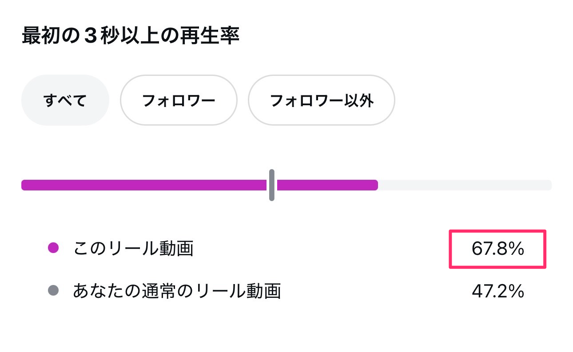Click the gray vertical marker on the bar
Image resolution: width=573 pixels, height=352 pixels.
pyautogui.click(x=272, y=185)
